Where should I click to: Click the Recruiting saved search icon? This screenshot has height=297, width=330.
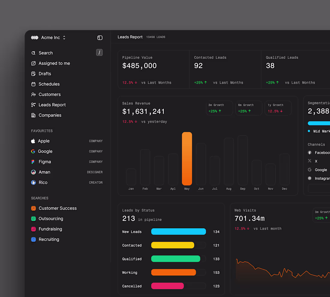(33, 239)
